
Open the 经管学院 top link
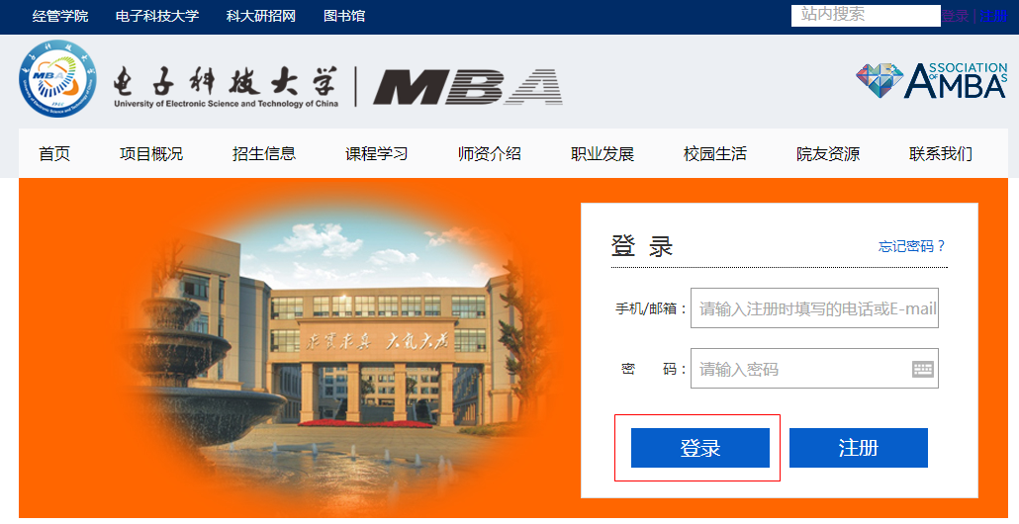coord(60,16)
